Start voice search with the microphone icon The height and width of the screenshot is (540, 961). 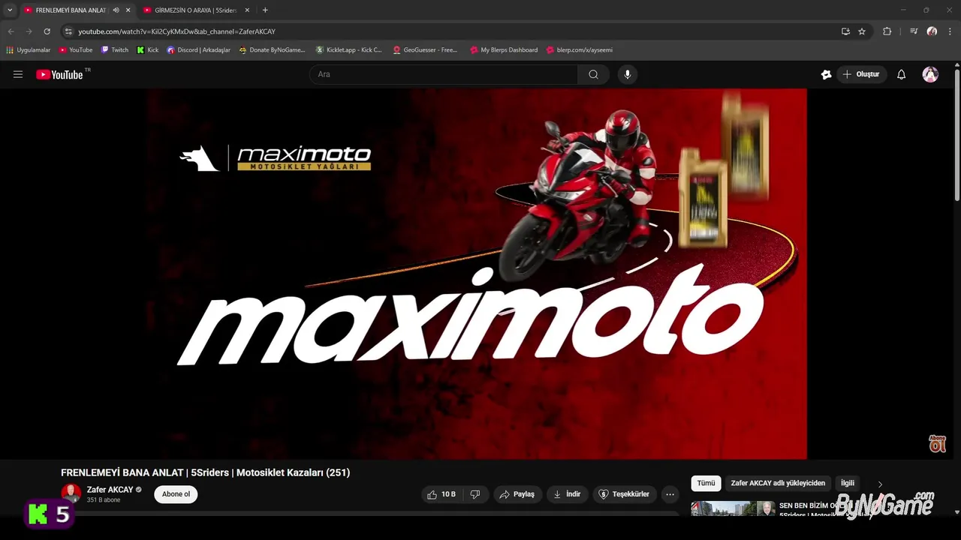(628, 74)
